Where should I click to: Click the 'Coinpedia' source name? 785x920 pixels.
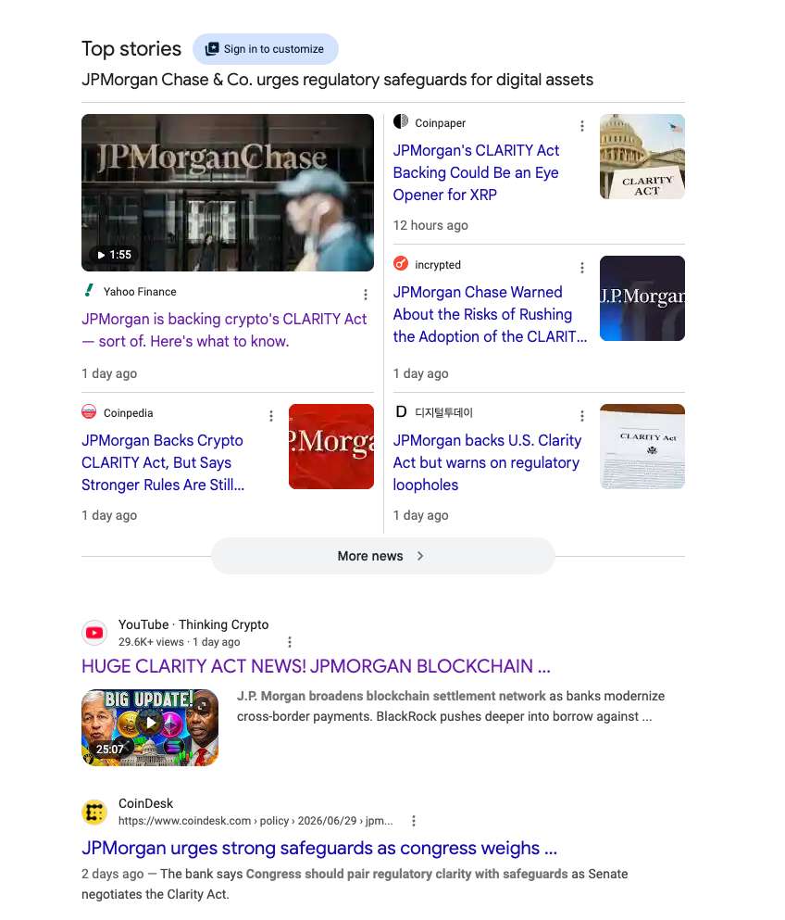pyautogui.click(x=129, y=413)
